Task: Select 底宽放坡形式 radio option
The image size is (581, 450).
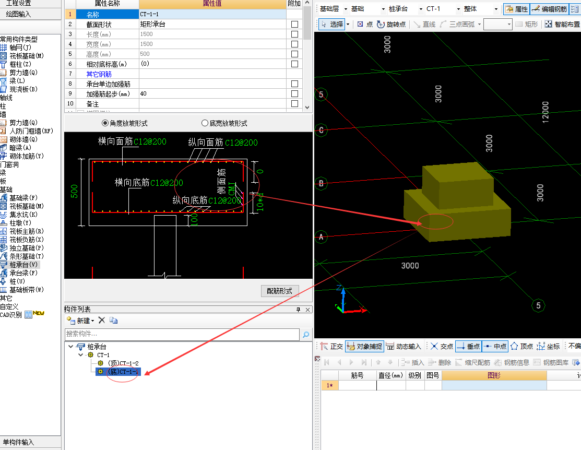Action: tap(205, 123)
